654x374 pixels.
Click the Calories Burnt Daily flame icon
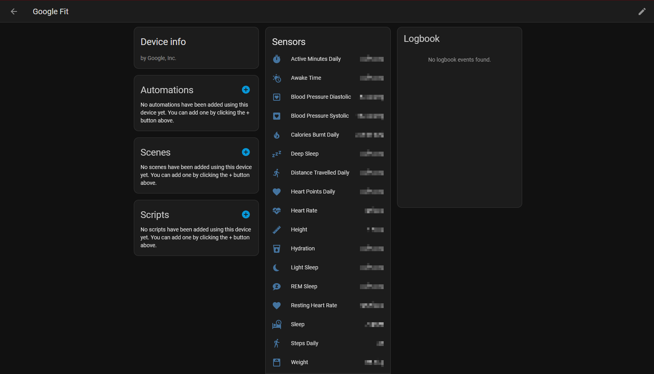click(277, 135)
